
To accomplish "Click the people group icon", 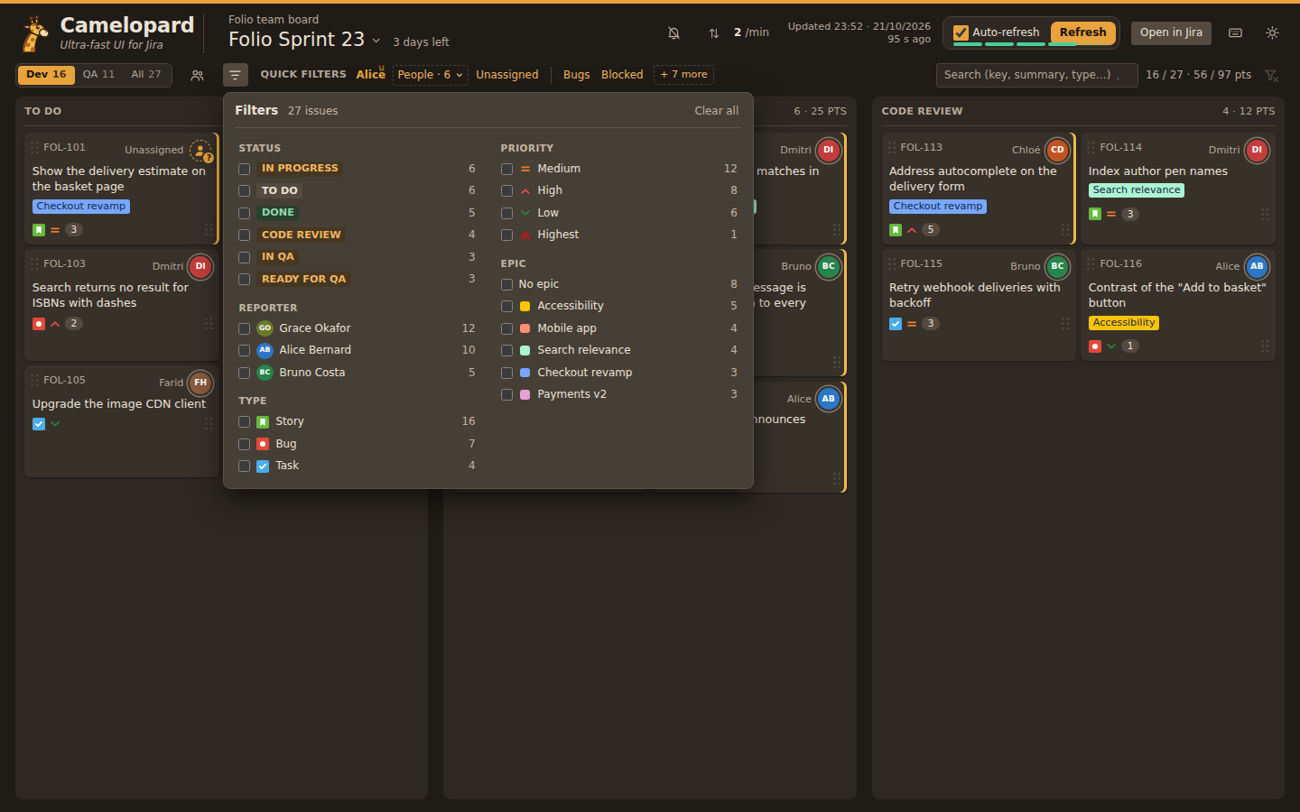I will pos(197,75).
